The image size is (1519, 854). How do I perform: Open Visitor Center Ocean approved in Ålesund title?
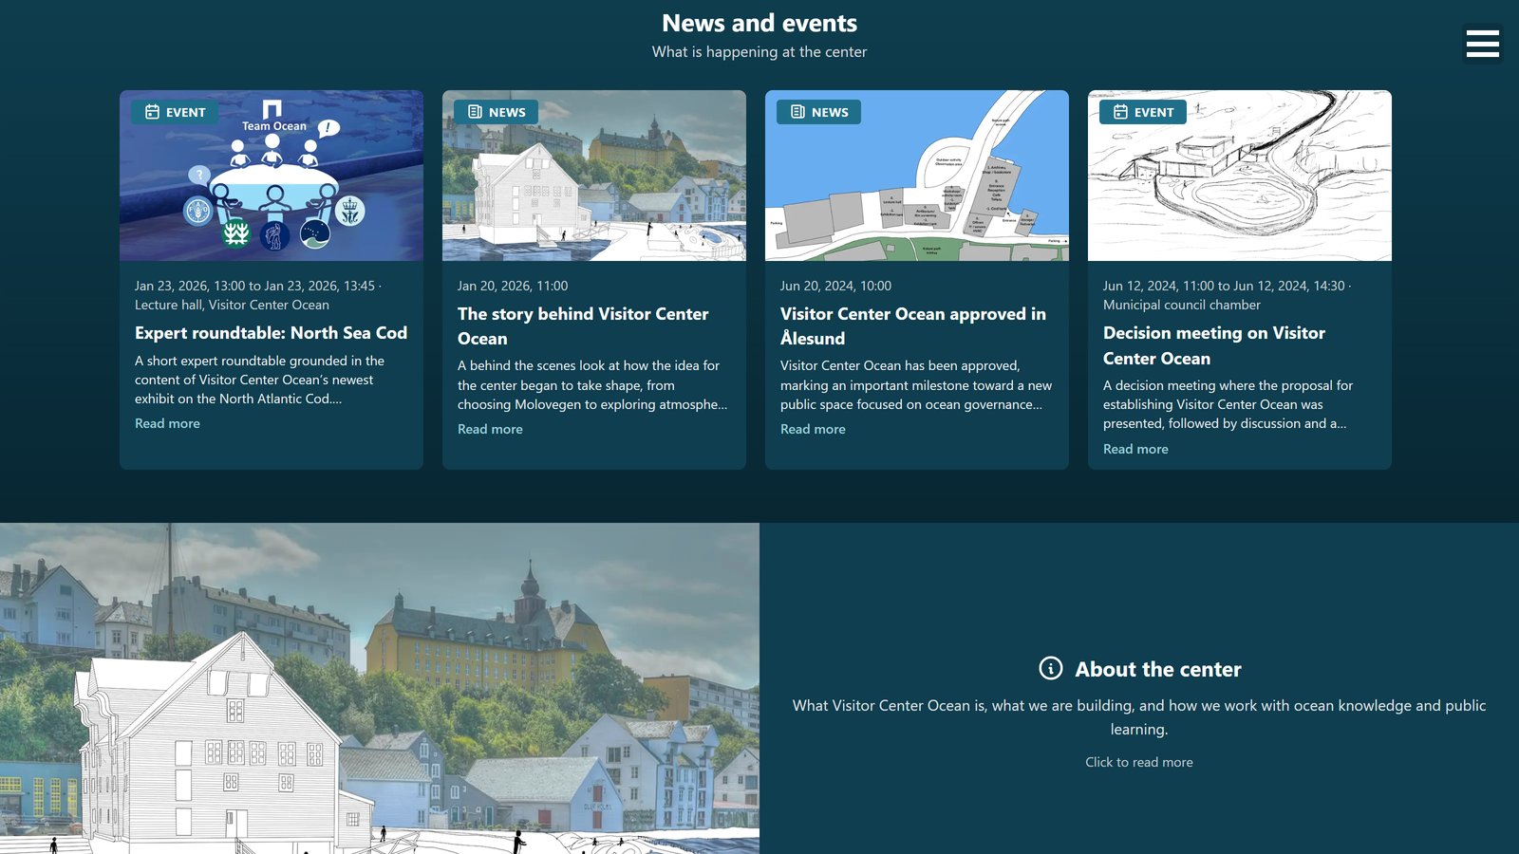(x=913, y=326)
